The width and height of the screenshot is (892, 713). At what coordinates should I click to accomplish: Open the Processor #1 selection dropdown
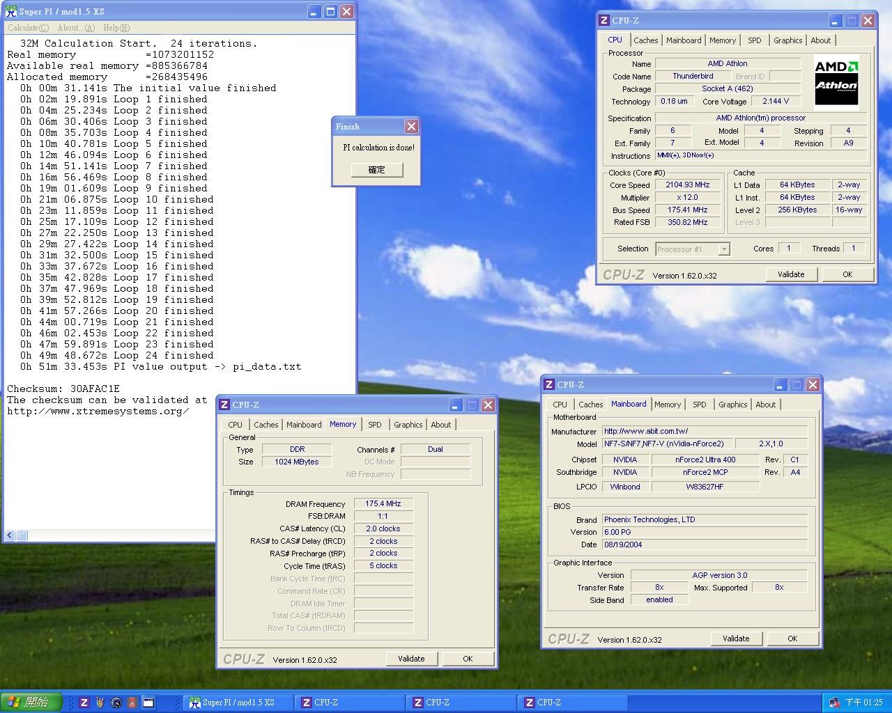pos(692,249)
